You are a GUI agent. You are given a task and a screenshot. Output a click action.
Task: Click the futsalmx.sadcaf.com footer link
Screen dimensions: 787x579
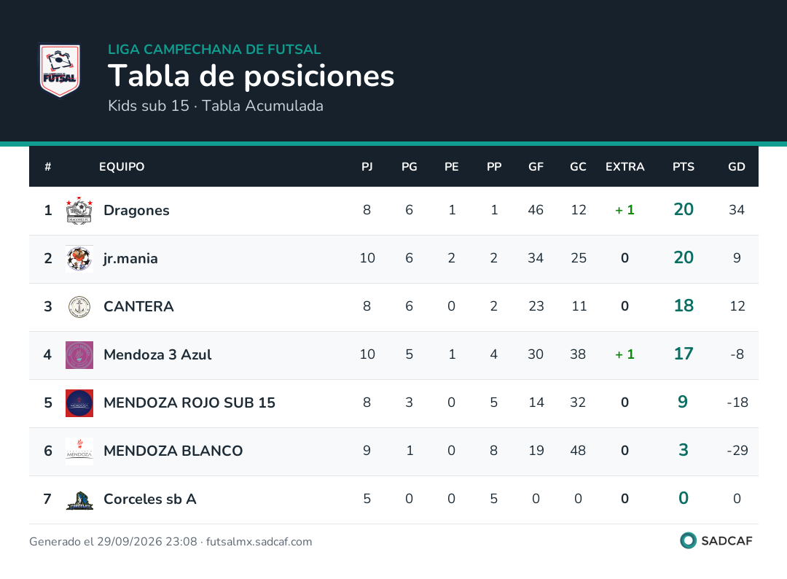259,542
